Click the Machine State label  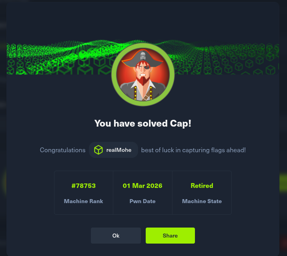202,201
